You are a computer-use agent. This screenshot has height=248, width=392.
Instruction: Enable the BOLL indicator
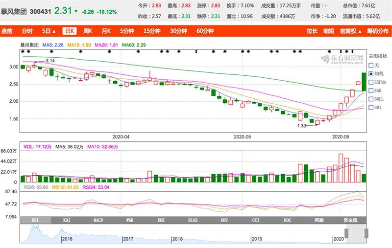tap(371, 99)
